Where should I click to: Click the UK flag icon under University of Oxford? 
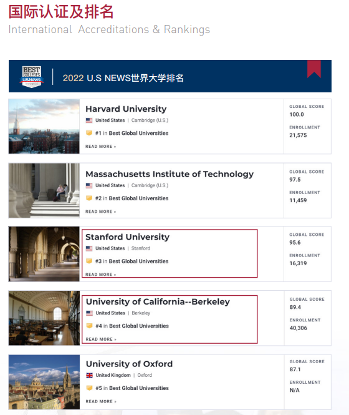tap(89, 375)
